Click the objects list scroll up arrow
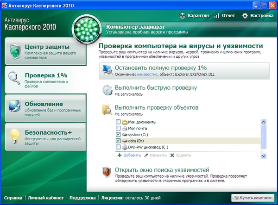 (x=264, y=122)
